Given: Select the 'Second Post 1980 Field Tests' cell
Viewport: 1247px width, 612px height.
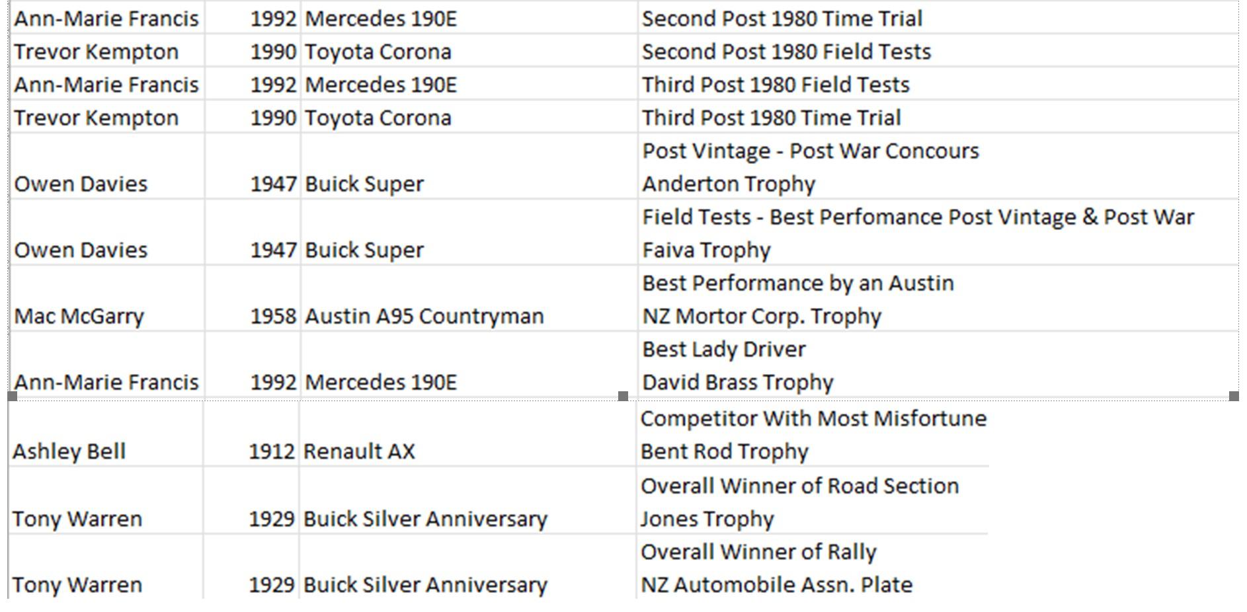Looking at the screenshot, I should point(786,52).
